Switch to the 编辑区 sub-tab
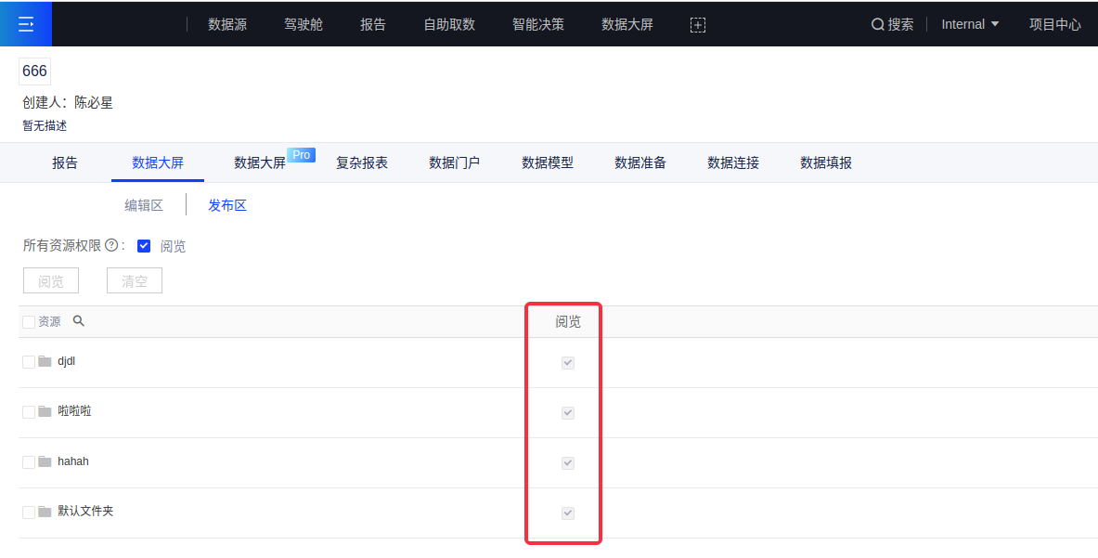The image size is (1098, 558). point(144,206)
